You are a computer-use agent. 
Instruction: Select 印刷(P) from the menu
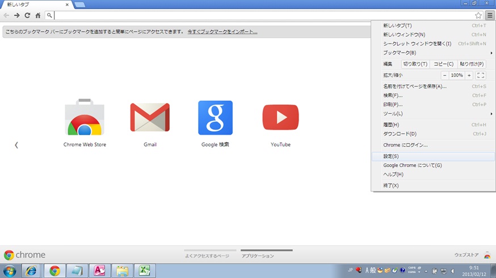coord(434,104)
